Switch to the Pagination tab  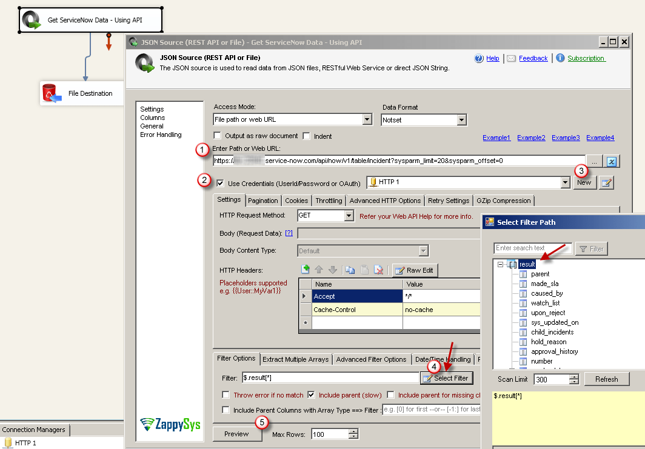coord(263,200)
